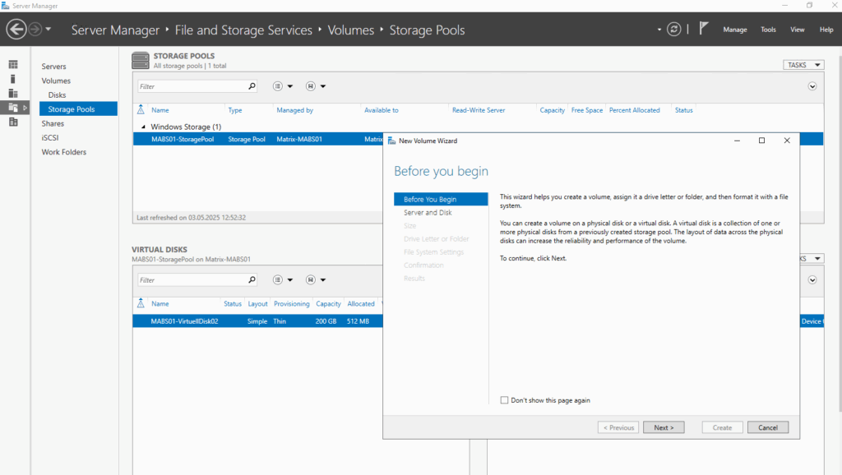842x475 pixels.
Task: Open the Dashboard sidebar icon
Action: (x=13, y=64)
